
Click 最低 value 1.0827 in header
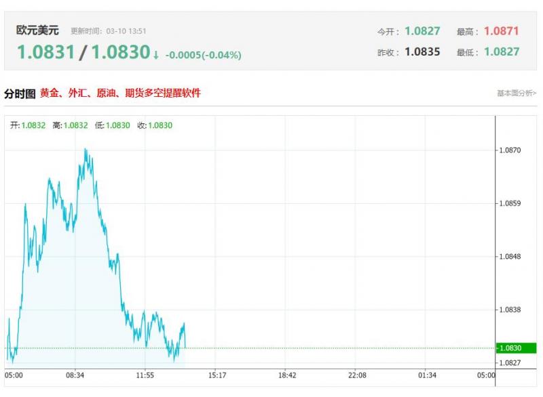click(x=502, y=52)
